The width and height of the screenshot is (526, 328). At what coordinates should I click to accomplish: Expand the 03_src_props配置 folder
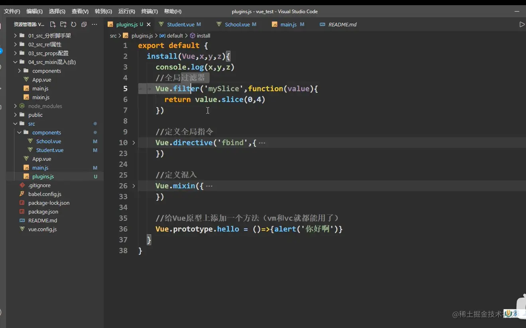[x=48, y=53]
